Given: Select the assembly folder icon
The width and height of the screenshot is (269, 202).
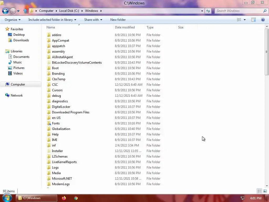Looking at the screenshot, I should 49,52.
